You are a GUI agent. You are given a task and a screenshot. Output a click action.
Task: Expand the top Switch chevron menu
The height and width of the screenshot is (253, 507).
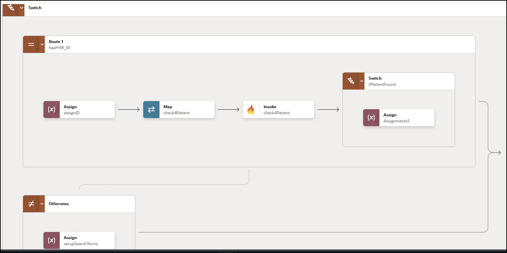(x=22, y=7)
